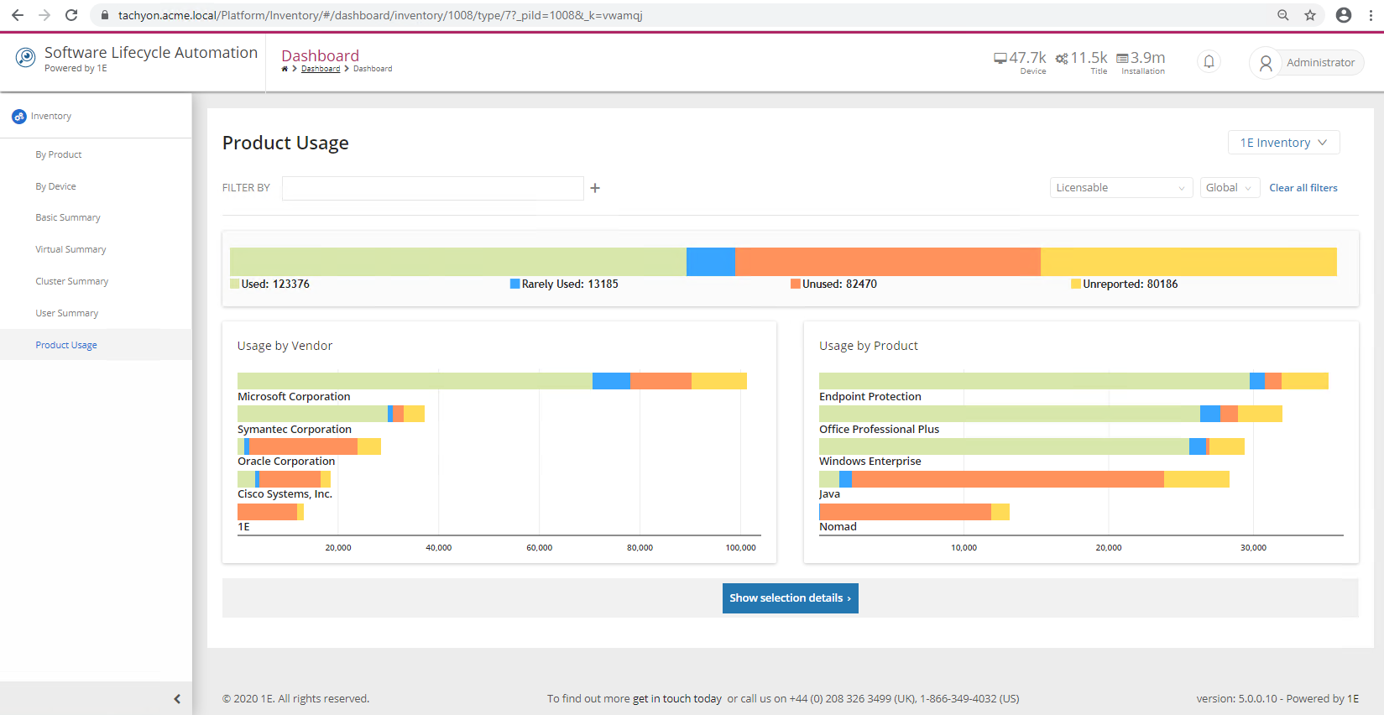Click the Inventory section icon
Viewport: 1384px width, 715px height.
(x=19, y=117)
